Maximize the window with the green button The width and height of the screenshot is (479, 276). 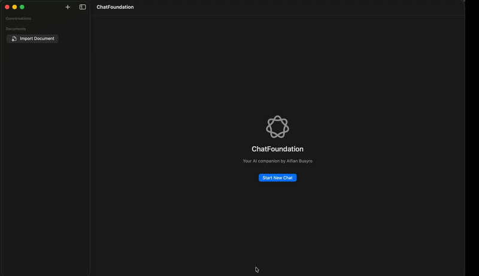(x=22, y=7)
